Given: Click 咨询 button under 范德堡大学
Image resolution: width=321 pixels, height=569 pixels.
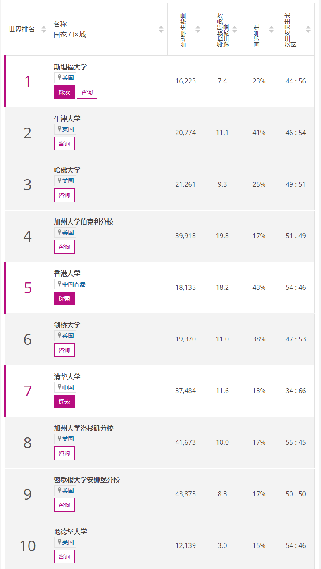Looking at the screenshot, I should click(x=64, y=556).
